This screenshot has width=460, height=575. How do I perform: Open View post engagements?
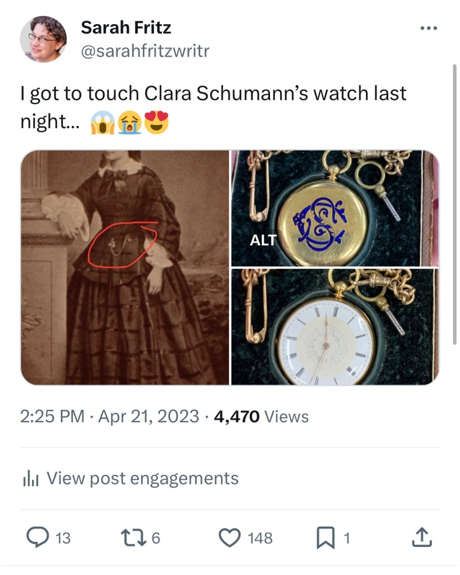(x=142, y=478)
